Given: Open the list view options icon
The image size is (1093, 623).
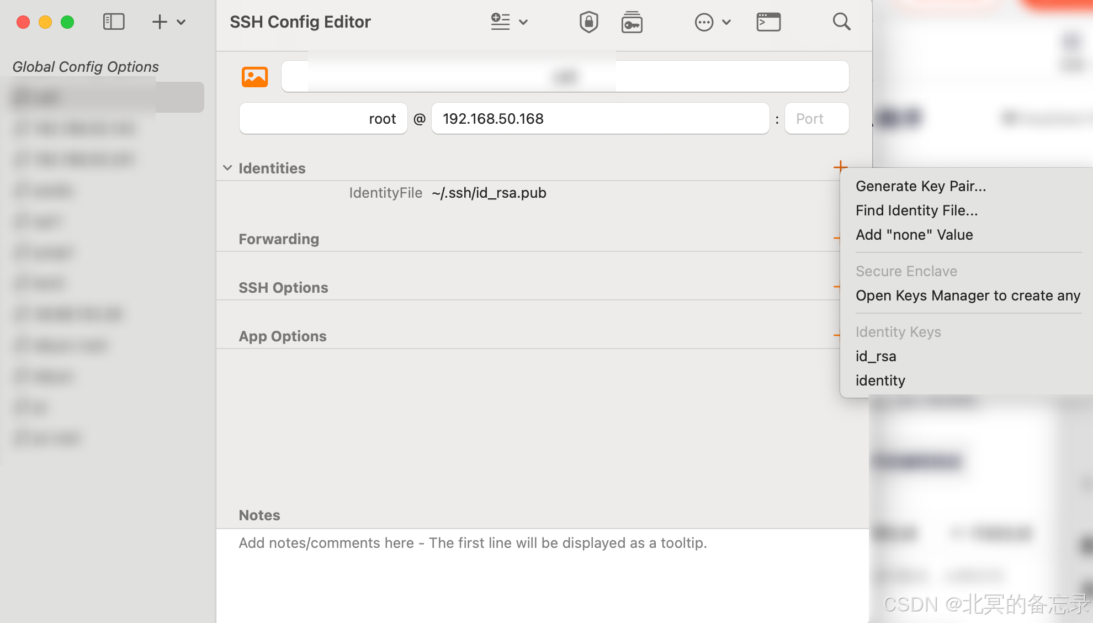Looking at the screenshot, I should 501,22.
